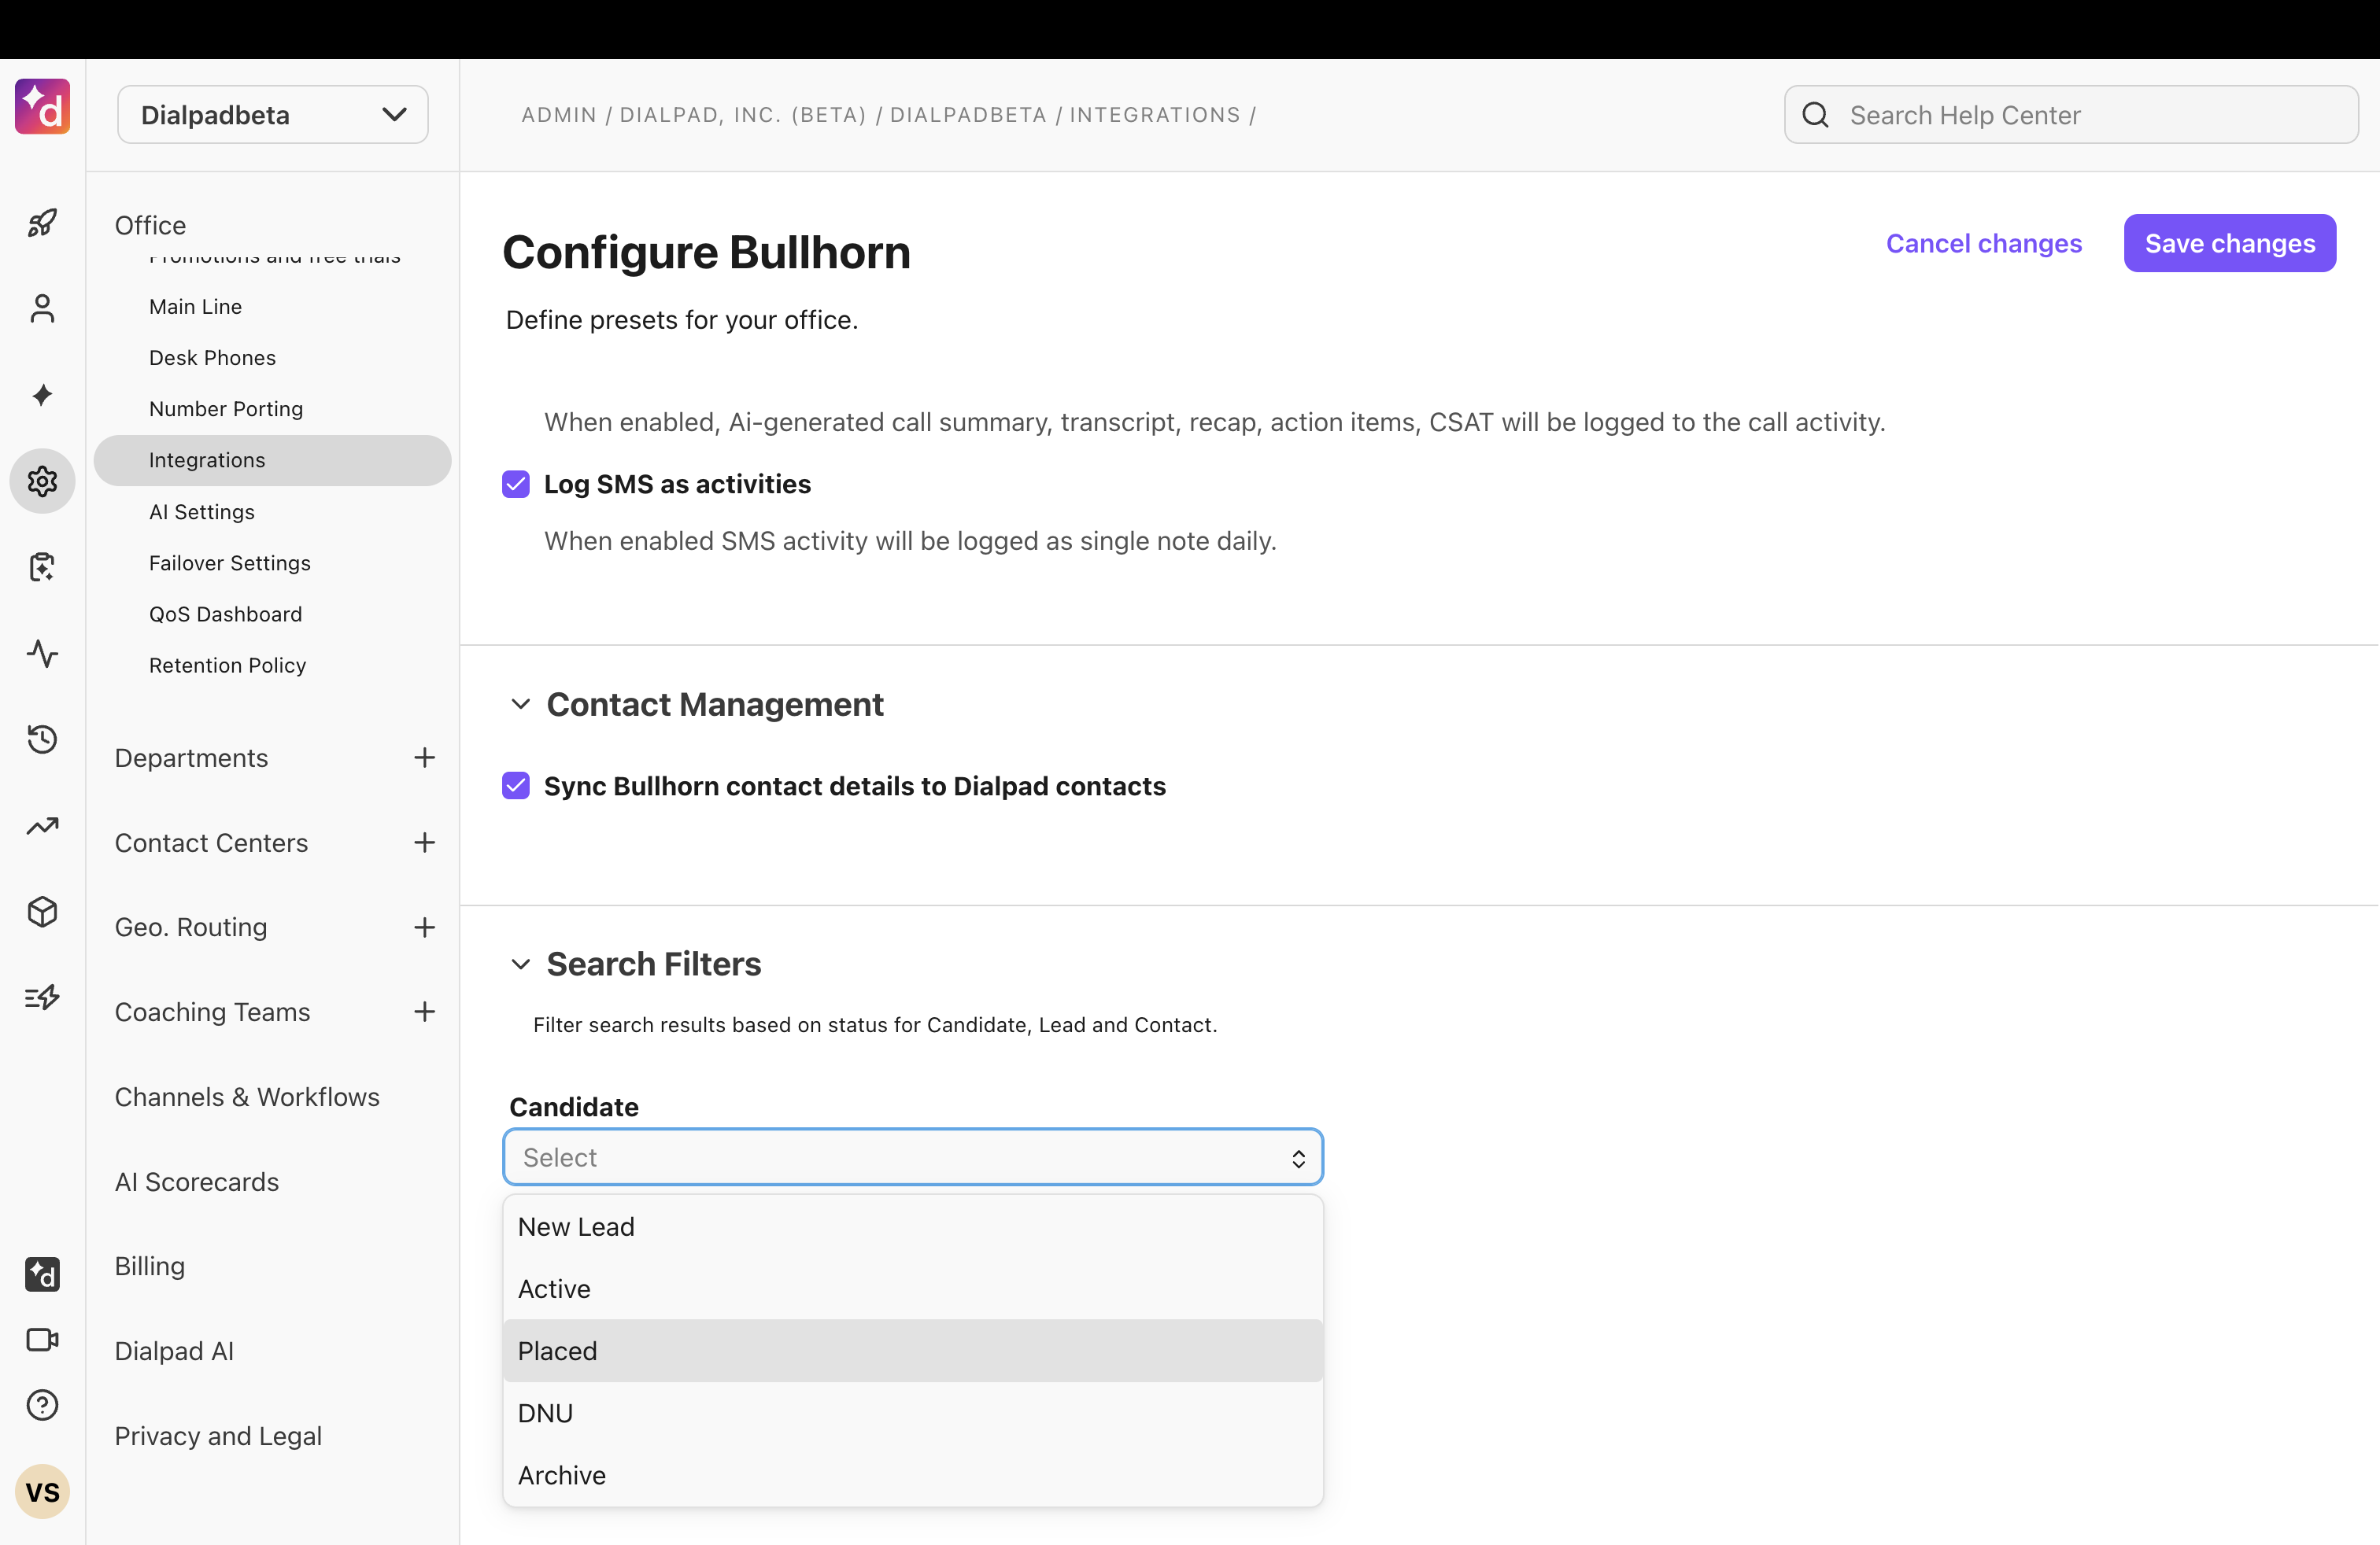The image size is (2380, 1545).
Task: Click the Candidate Select dropdown
Action: pyautogui.click(x=913, y=1157)
